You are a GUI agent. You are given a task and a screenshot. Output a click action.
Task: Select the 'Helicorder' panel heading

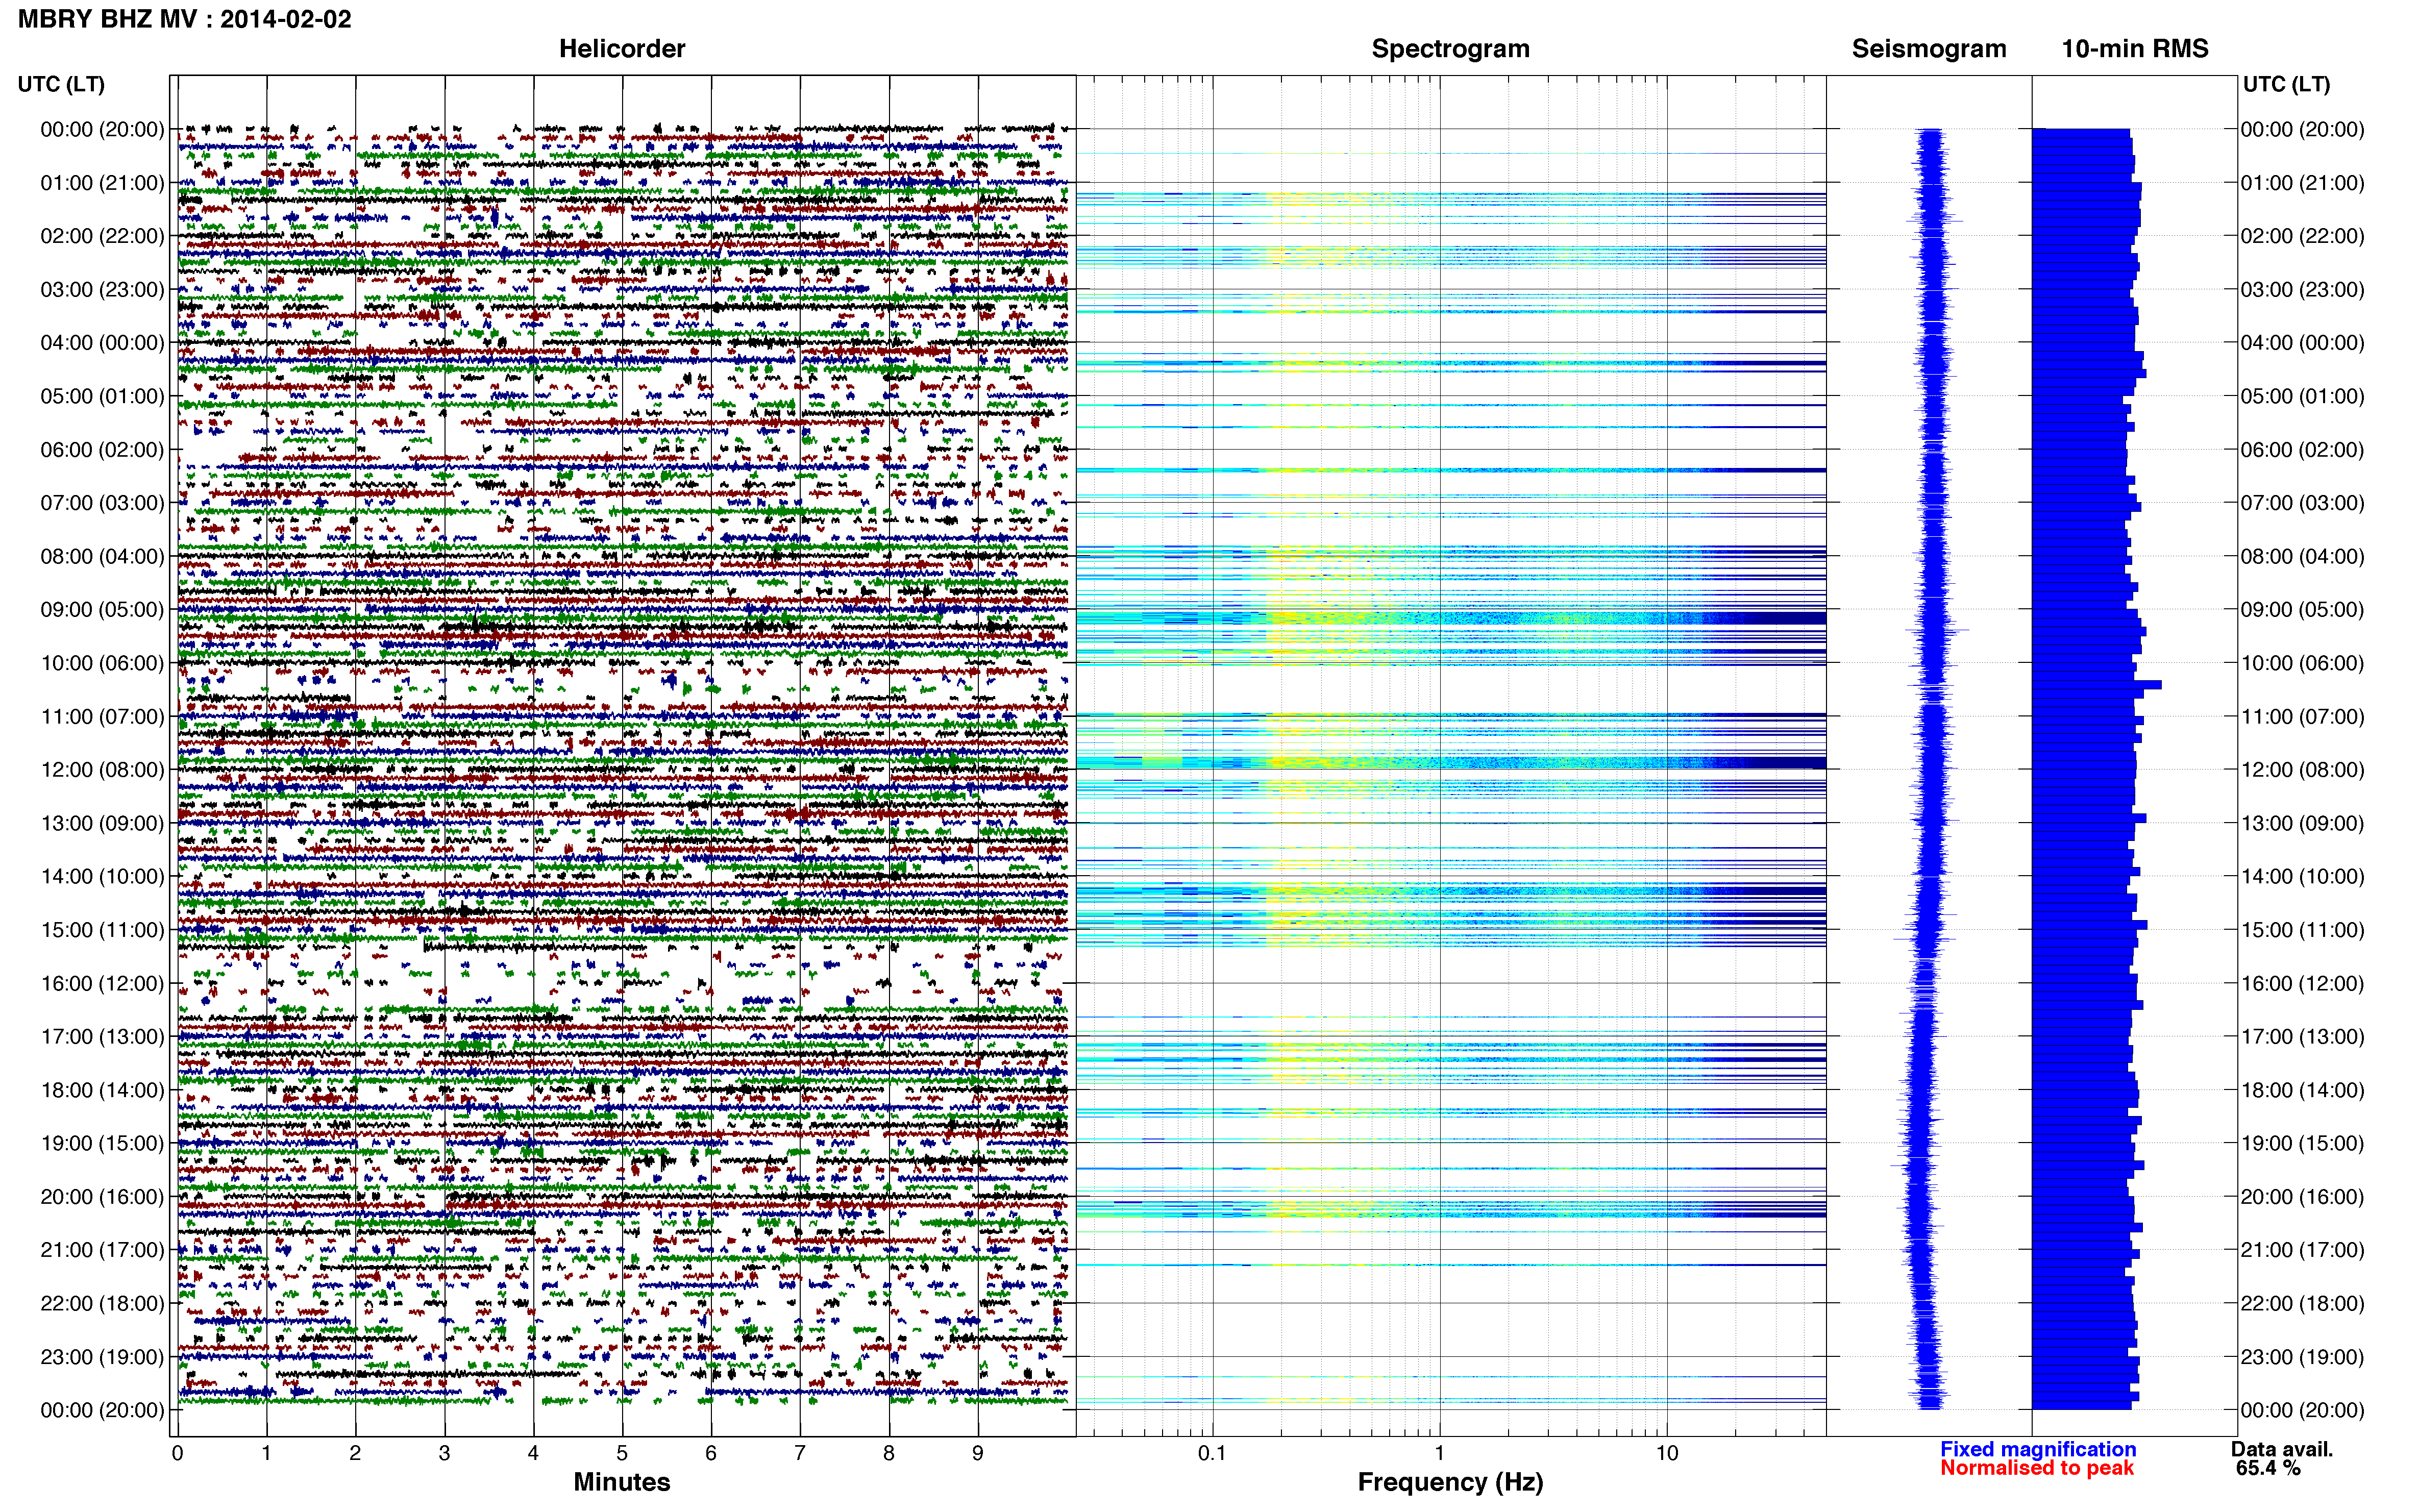click(622, 48)
